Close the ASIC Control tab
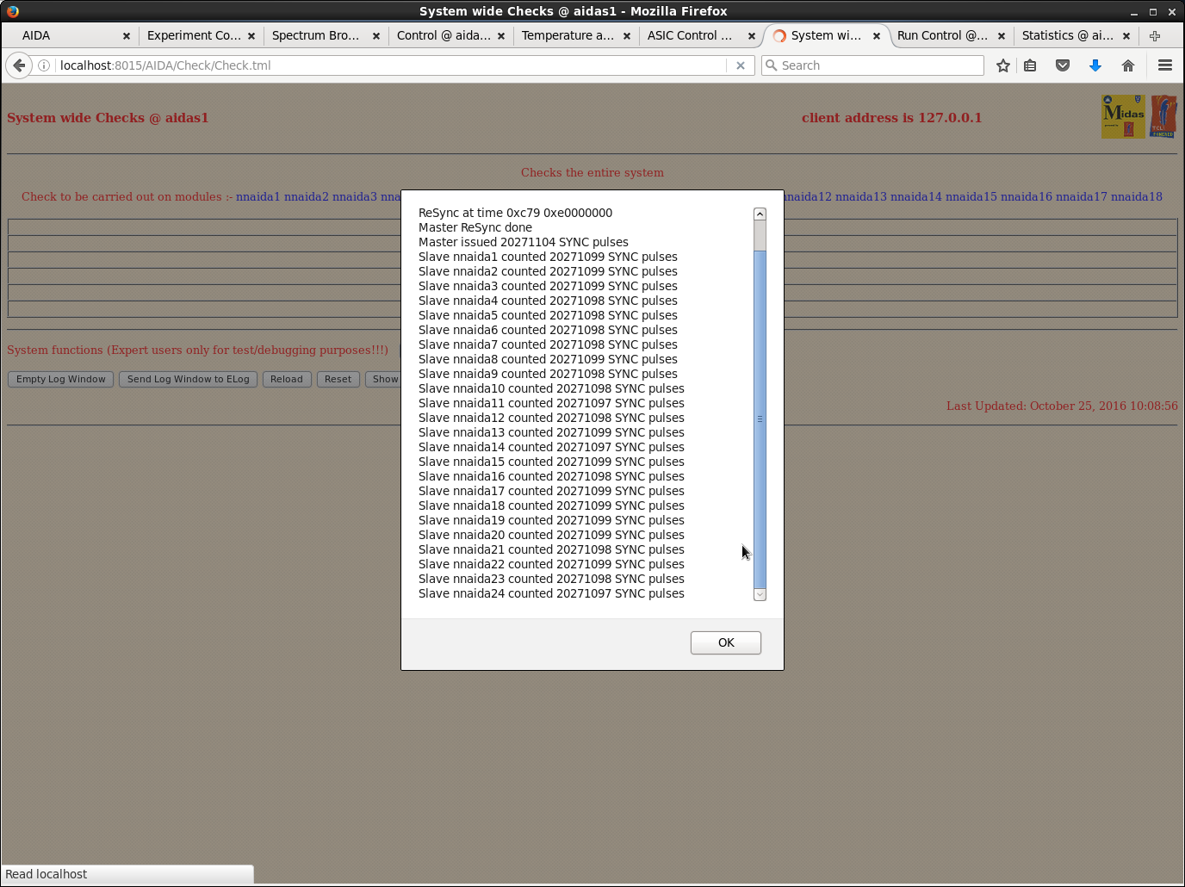Image resolution: width=1185 pixels, height=887 pixels. click(x=752, y=36)
